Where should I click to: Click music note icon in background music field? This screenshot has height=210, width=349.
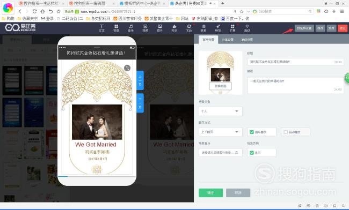[x=236, y=153]
